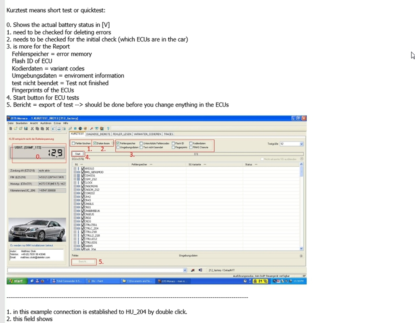
Task: Click the Cut icon
Action: click(32, 129)
